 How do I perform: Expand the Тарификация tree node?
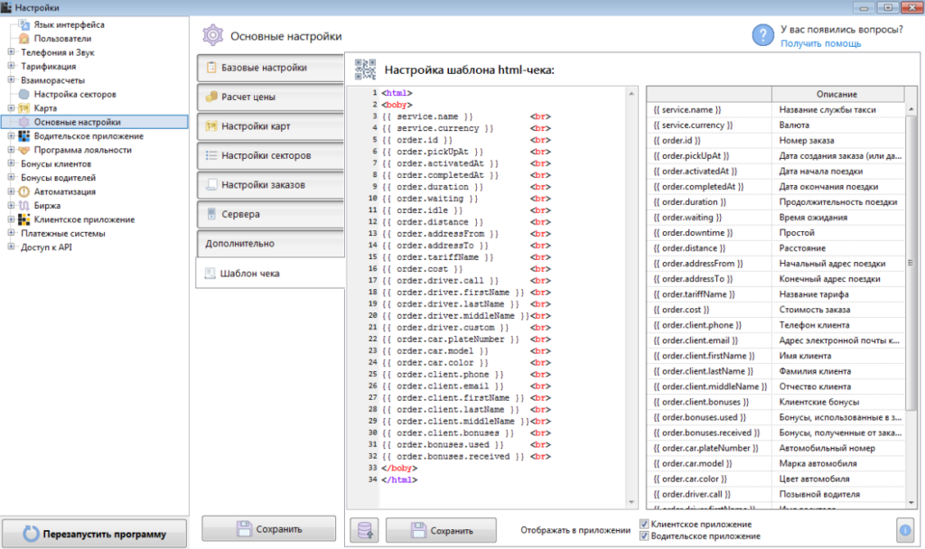point(10,66)
